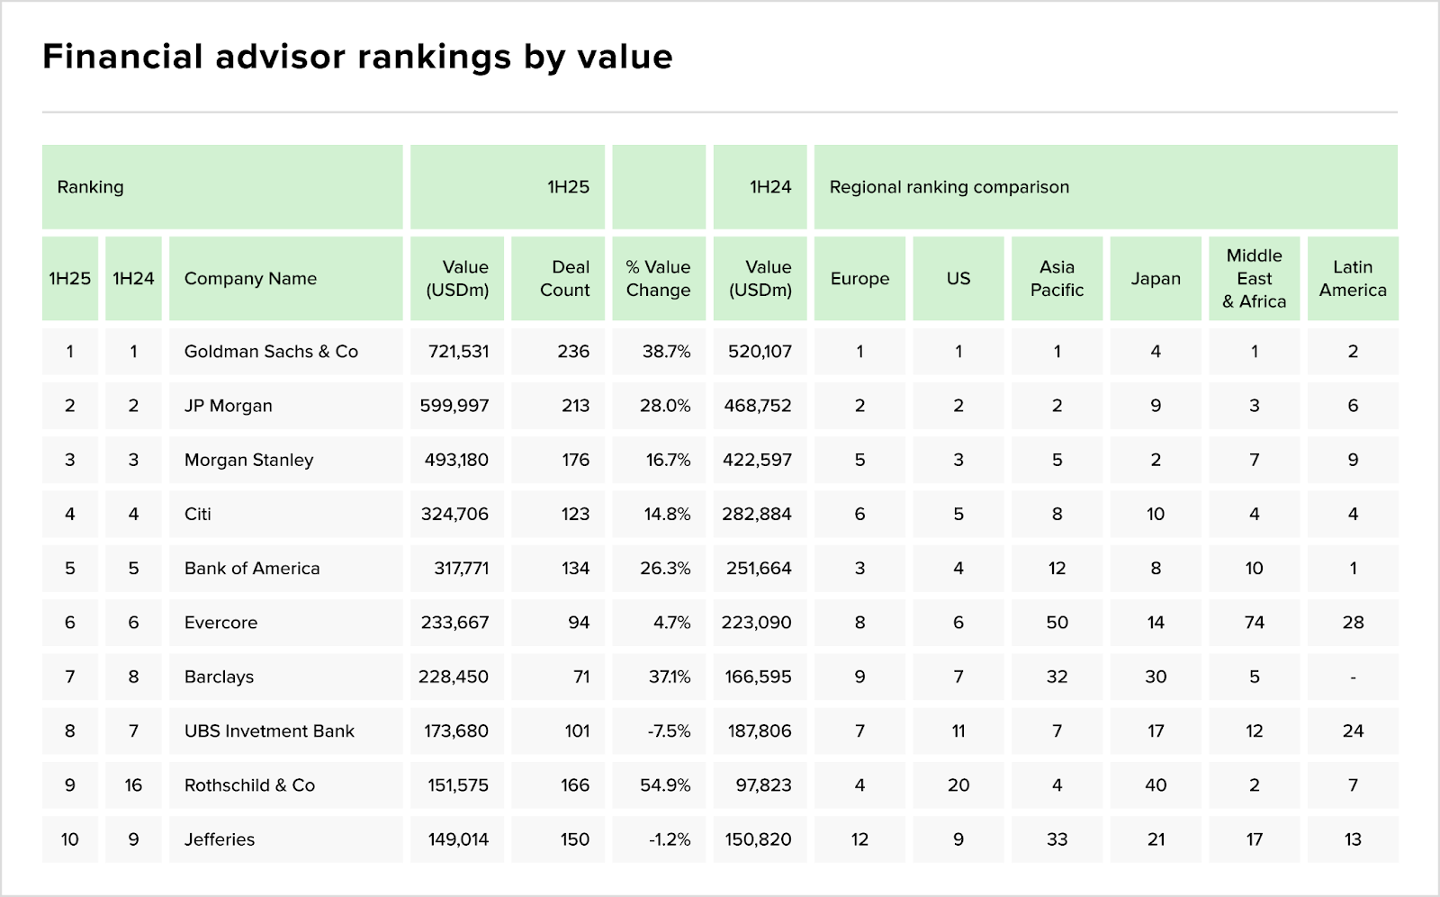
Task: Select Evercore's Asia Pacific ranking '50'
Action: pos(1057,623)
